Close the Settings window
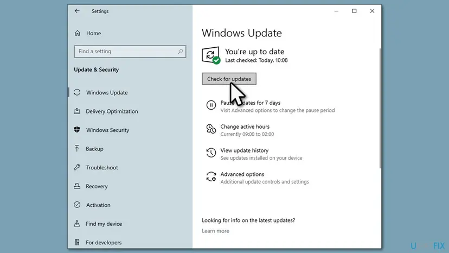Image resolution: width=449 pixels, height=253 pixels. (x=372, y=11)
